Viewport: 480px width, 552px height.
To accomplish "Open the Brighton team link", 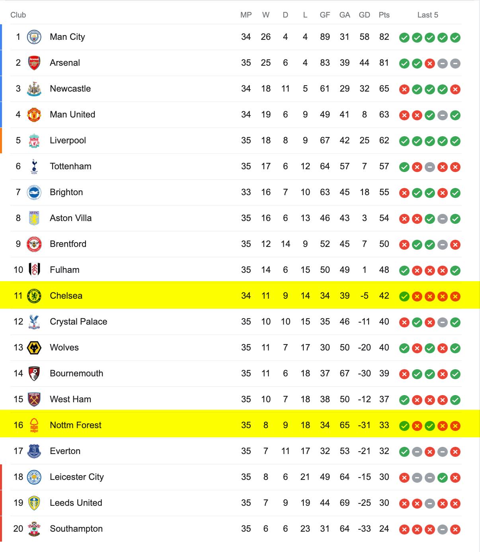I will click(66, 192).
